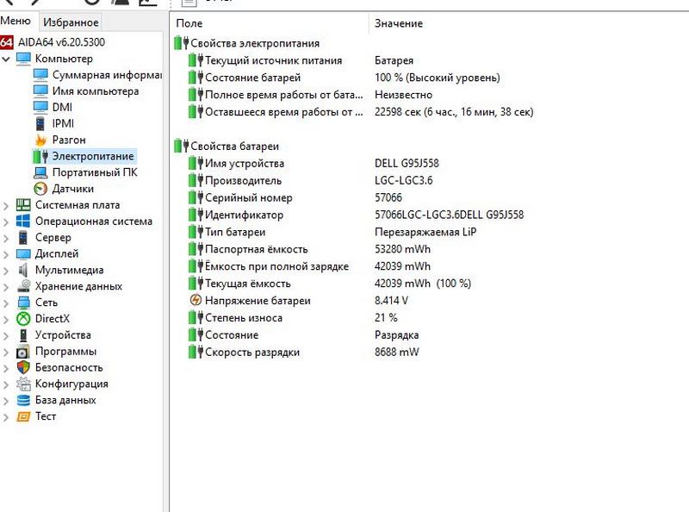This screenshot has width=689, height=512.
Task: Click the Мультимедиа speaker icon
Action: (x=23, y=270)
